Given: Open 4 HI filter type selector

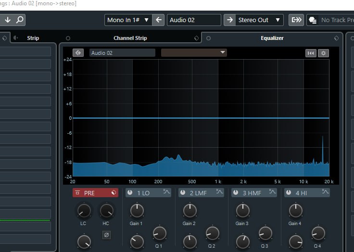Looking at the screenshot, I should pyautogui.click(x=325, y=192).
